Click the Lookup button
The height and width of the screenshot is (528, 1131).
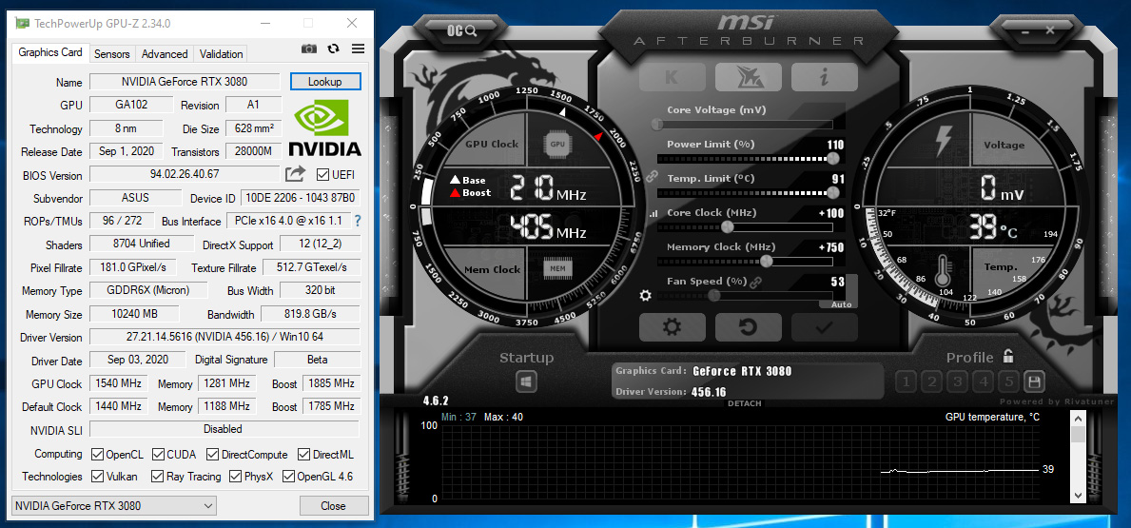(325, 82)
